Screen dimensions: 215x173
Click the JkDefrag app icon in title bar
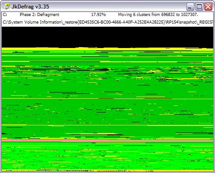[6, 7]
